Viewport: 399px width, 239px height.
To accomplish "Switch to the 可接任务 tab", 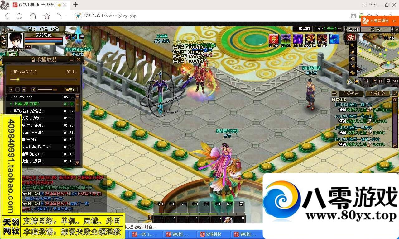I will (x=377, y=93).
